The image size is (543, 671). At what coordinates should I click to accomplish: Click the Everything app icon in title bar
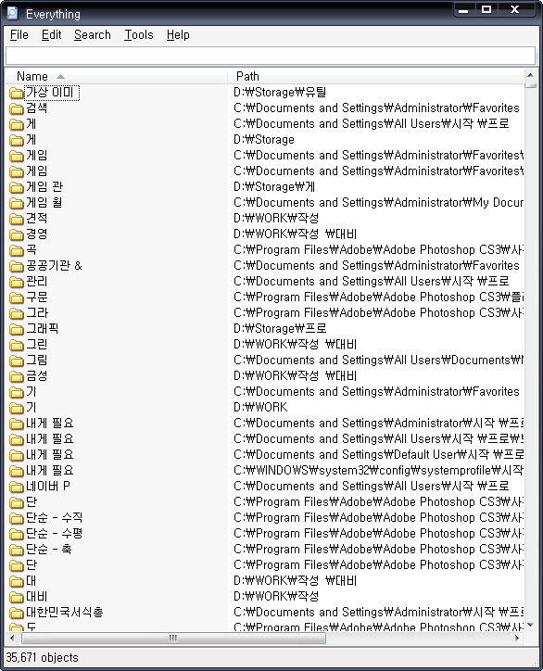coord(12,13)
